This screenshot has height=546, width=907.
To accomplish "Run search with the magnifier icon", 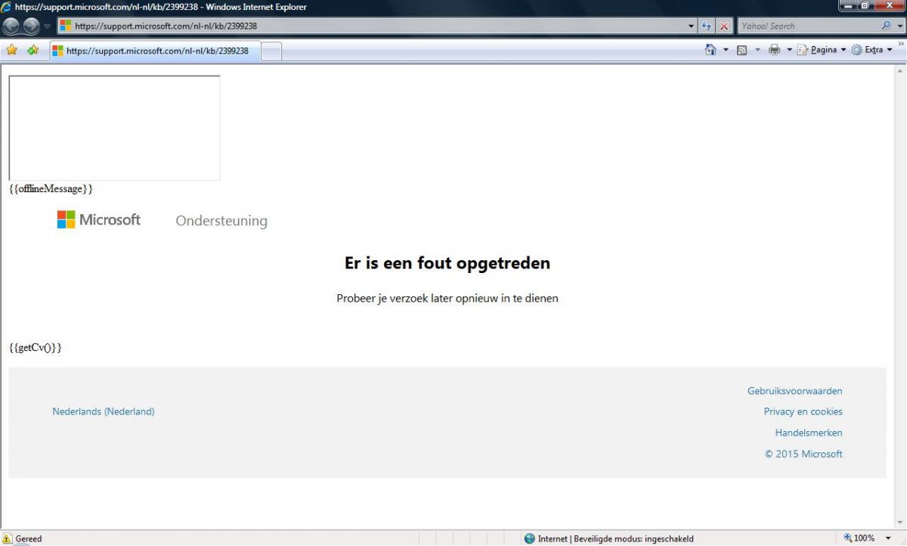I will click(887, 26).
